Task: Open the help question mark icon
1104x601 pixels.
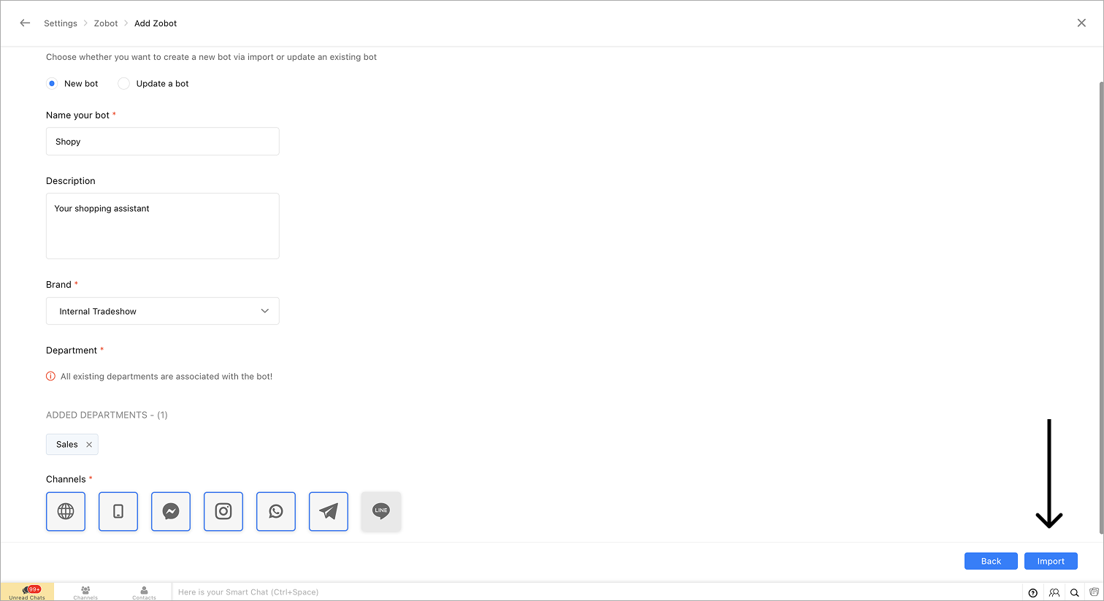Action: 1032,592
